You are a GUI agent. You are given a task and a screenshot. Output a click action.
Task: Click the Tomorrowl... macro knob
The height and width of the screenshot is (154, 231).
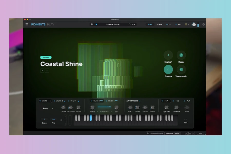181,69
